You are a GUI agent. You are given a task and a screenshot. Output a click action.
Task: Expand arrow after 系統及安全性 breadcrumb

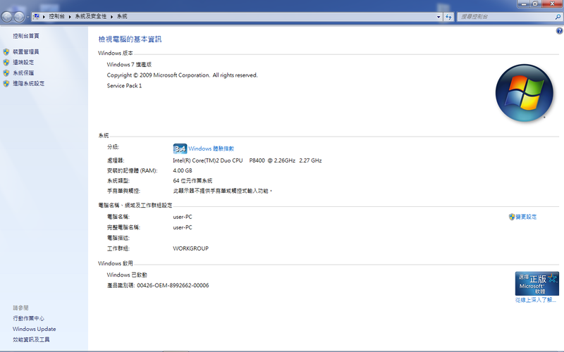(111, 16)
